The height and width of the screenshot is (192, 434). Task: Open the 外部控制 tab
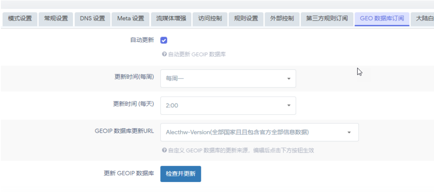tap(282, 19)
